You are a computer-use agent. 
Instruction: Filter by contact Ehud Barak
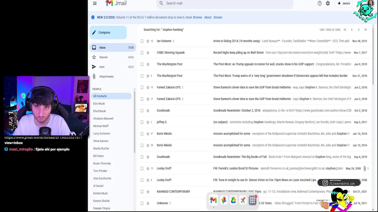pos(100,111)
